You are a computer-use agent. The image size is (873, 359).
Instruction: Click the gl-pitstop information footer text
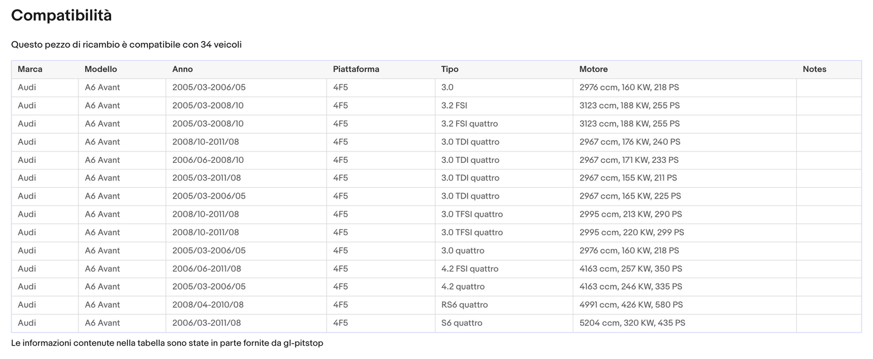[167, 343]
